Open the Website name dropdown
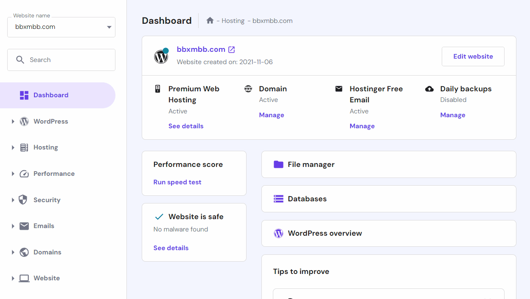530x299 pixels. pyautogui.click(x=62, y=27)
